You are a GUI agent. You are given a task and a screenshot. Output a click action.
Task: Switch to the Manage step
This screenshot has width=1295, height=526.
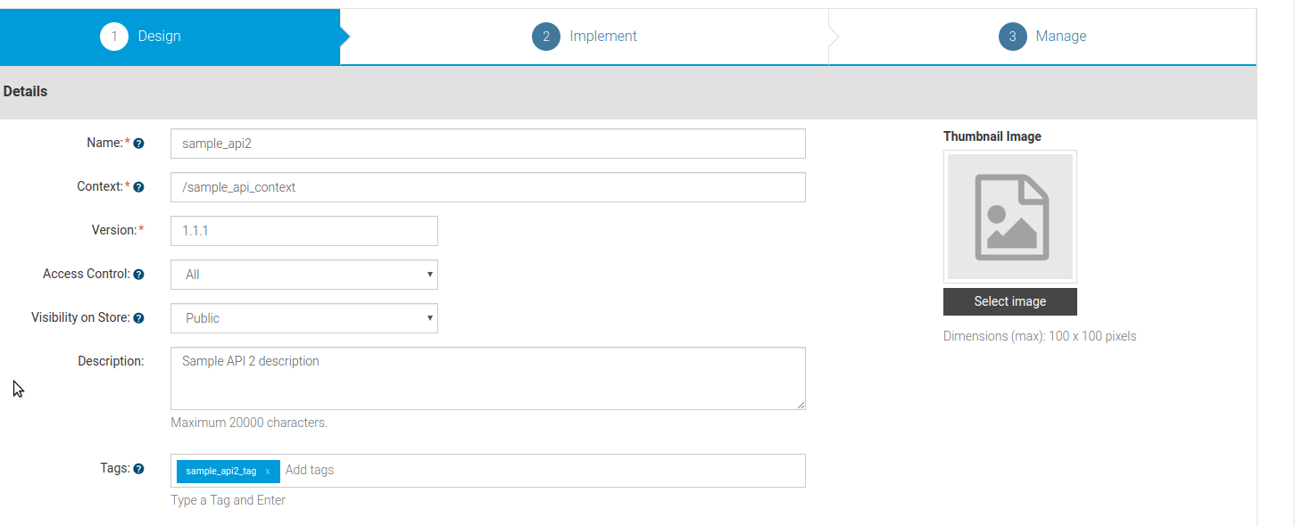tap(1061, 36)
